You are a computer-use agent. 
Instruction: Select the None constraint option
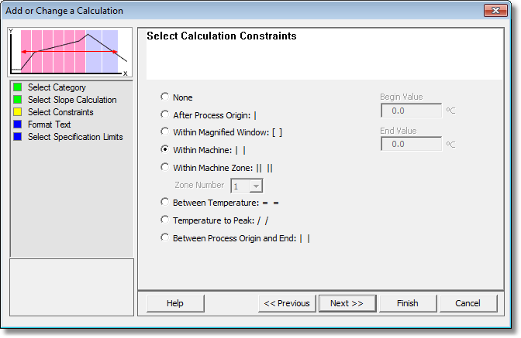(x=164, y=97)
